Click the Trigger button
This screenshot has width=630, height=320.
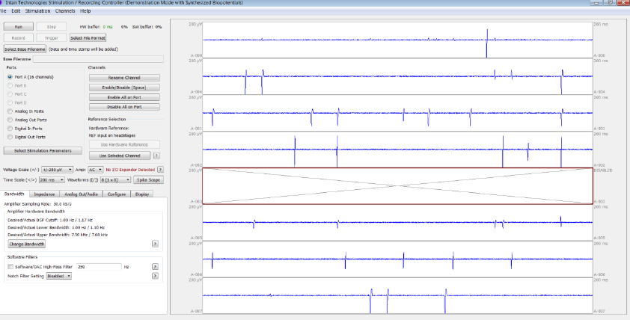pos(52,37)
